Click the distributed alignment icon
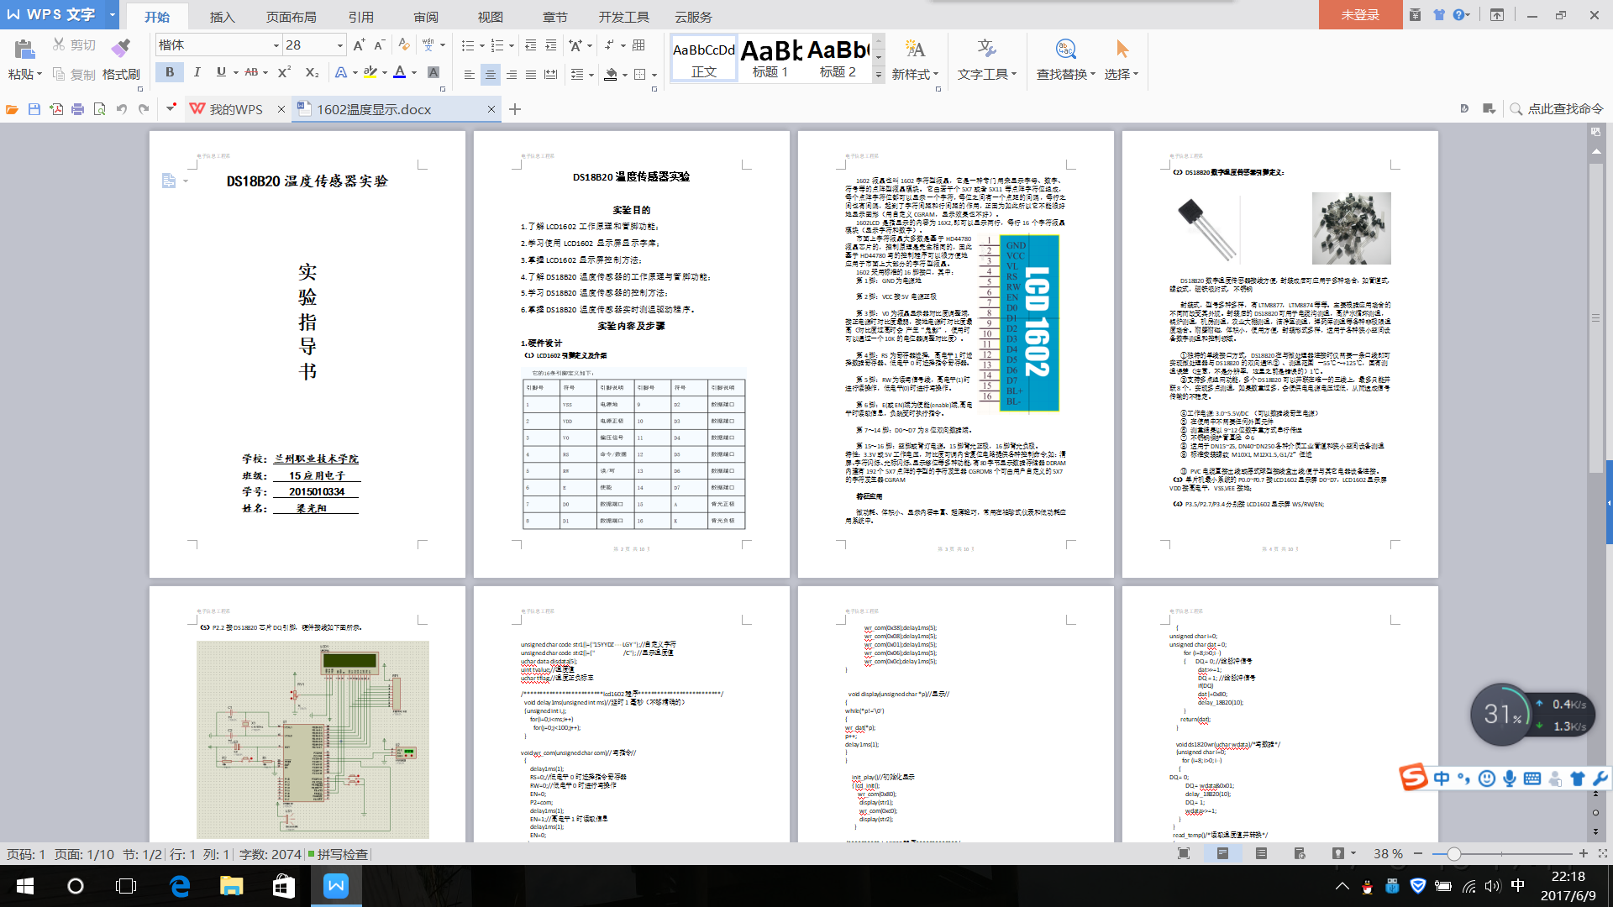 [x=550, y=75]
